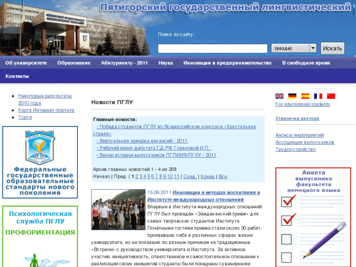Screen dimensions: 356x267
Task: Click the Искать search button
Action: pyautogui.click(x=332, y=48)
